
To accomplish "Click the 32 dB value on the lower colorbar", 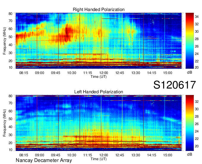I will [x=197, y=102].
